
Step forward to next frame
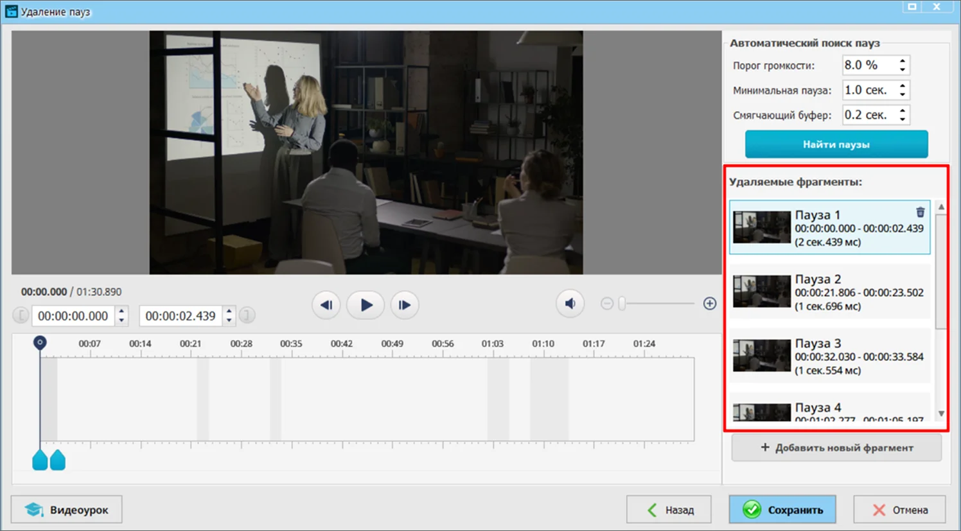pos(404,305)
